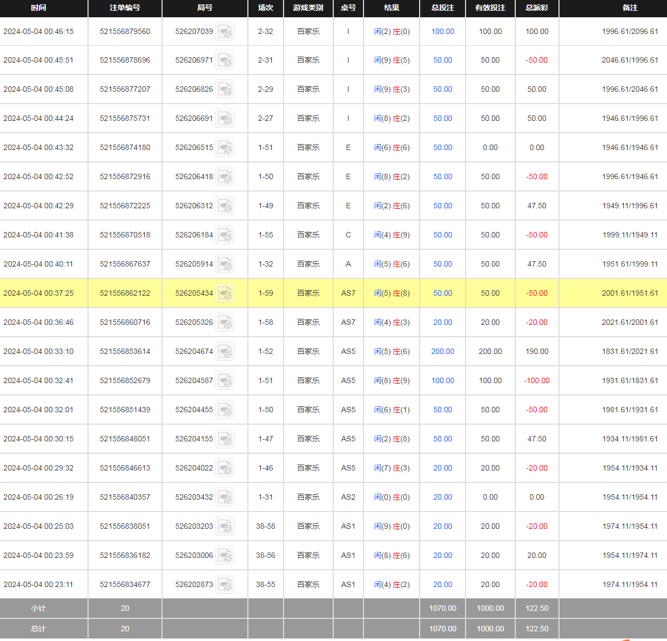Viewport: 667px width, 641px height.
Task: Open video replay icon for round 526207039
Action: pos(225,32)
